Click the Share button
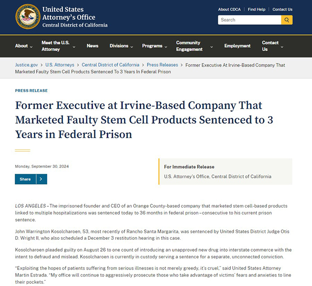 point(25,179)
